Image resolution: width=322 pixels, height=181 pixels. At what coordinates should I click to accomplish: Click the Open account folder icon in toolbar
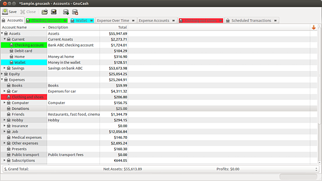[x=45, y=12]
